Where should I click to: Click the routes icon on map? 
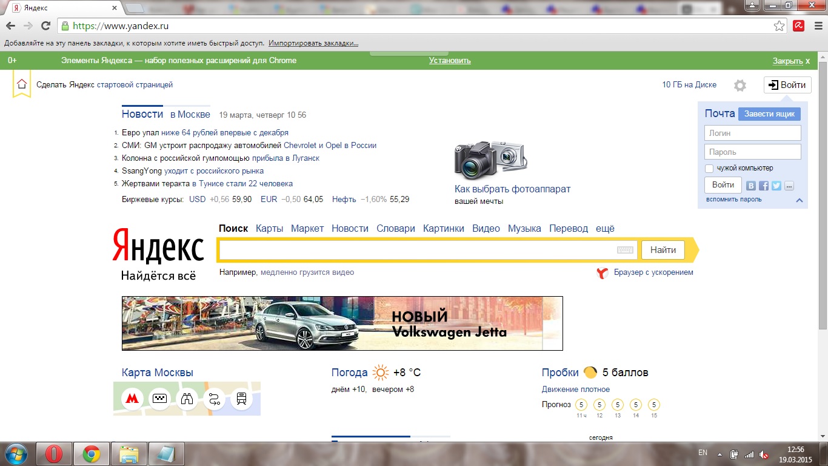tap(215, 399)
